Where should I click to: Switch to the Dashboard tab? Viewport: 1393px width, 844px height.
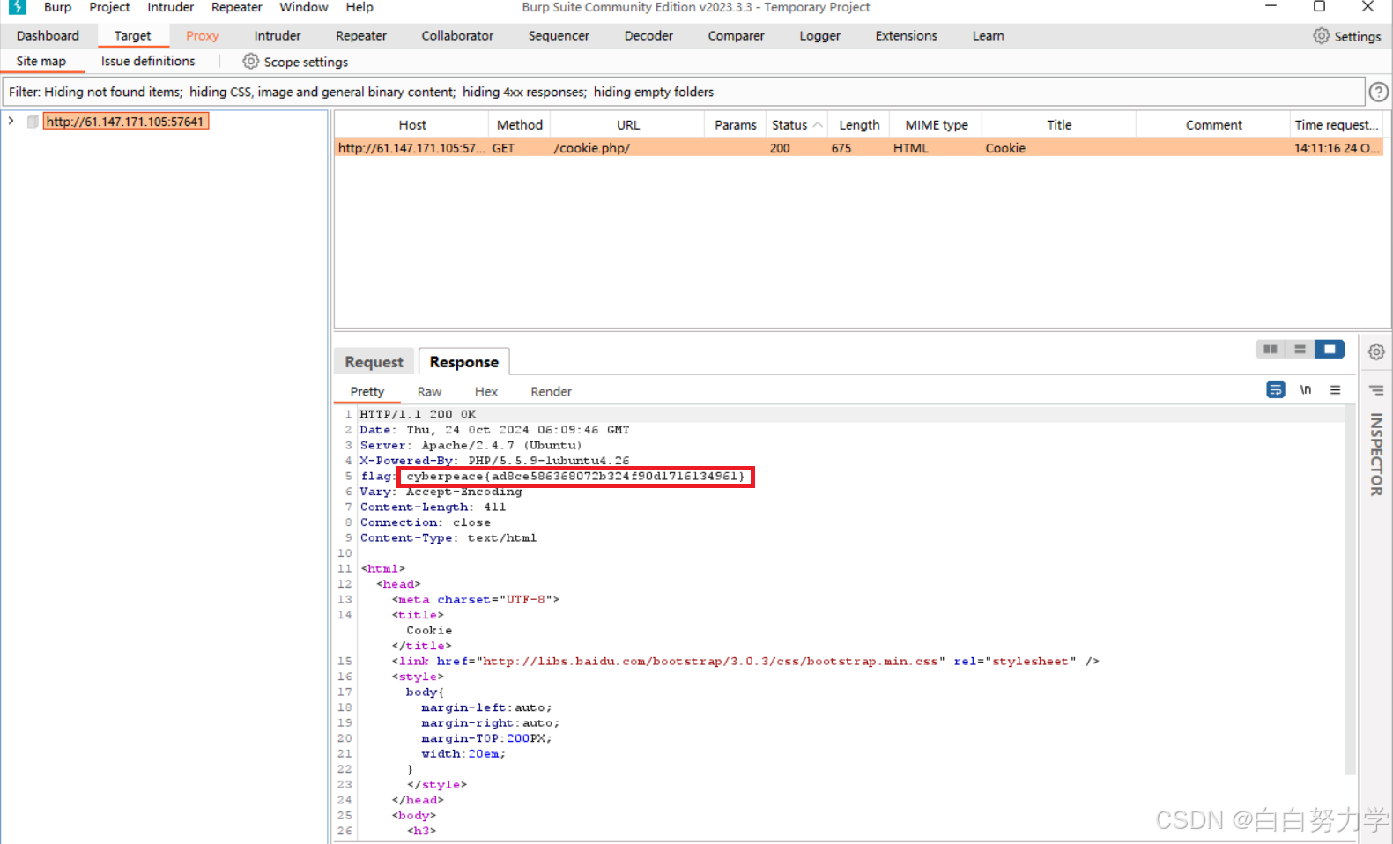(48, 36)
